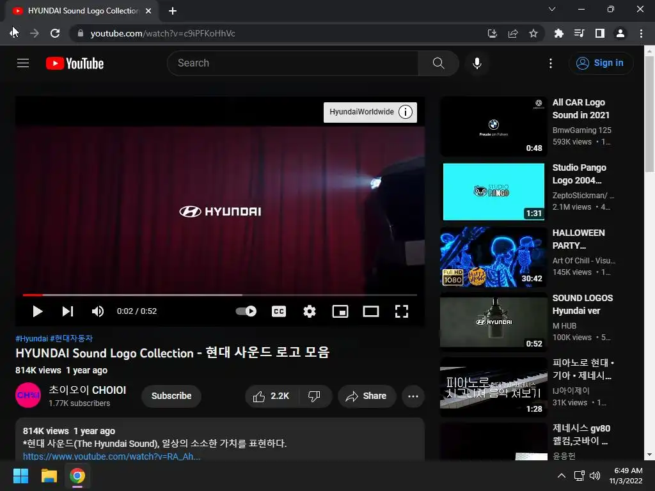This screenshot has height=491, width=655.
Task: Open the YouTube guide hamburger menu
Action: coord(23,63)
